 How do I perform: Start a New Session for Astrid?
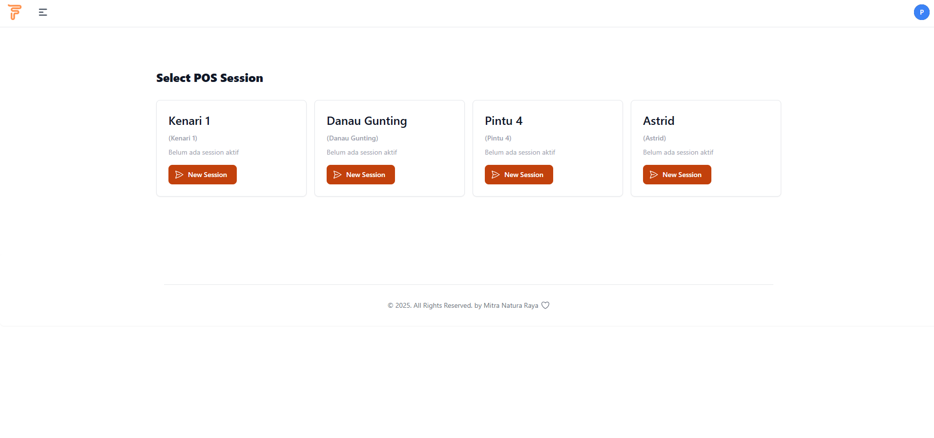click(x=677, y=175)
